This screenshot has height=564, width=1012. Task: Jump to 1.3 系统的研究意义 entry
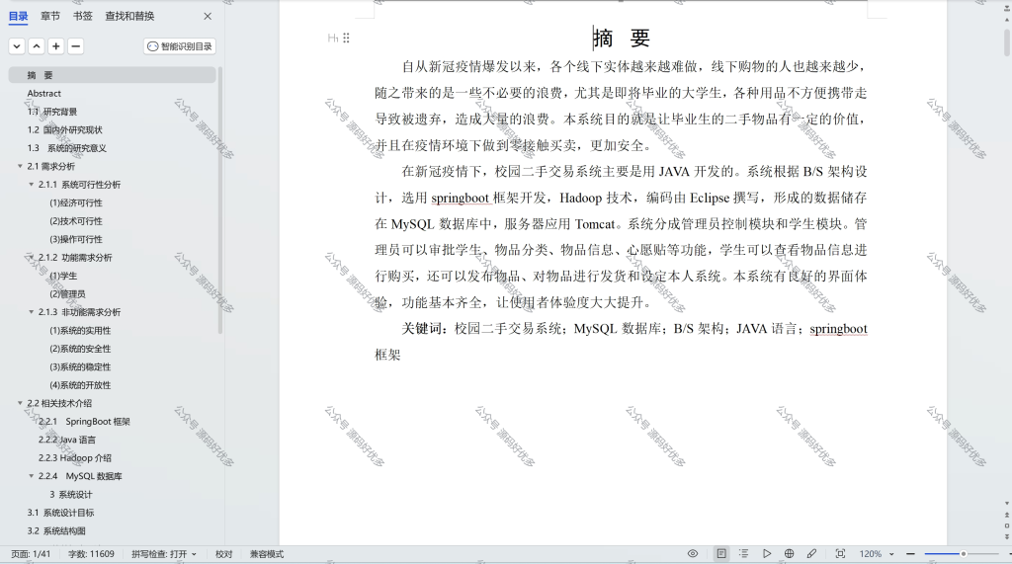[x=66, y=148]
